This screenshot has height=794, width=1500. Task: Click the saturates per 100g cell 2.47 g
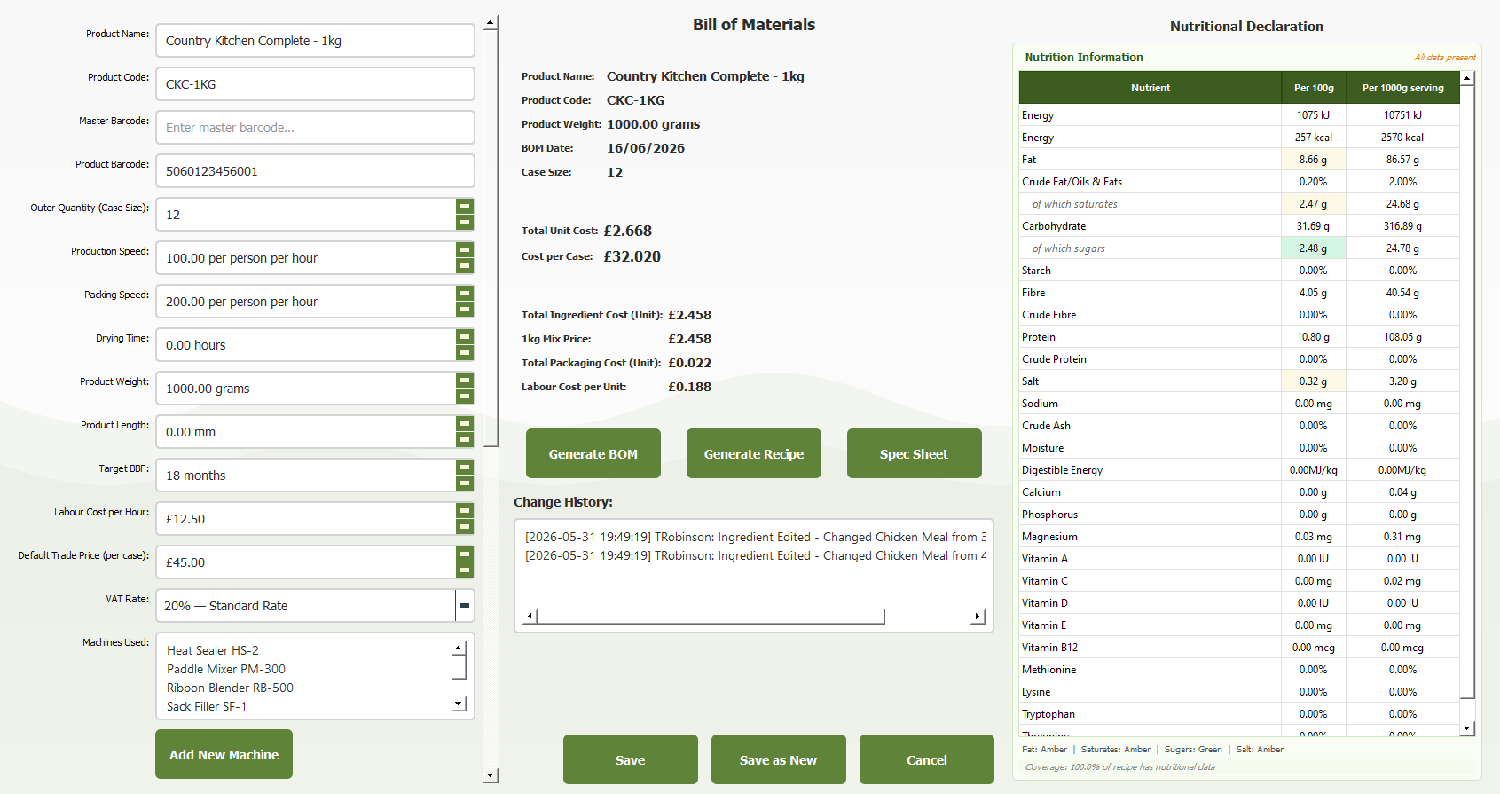(x=1314, y=204)
